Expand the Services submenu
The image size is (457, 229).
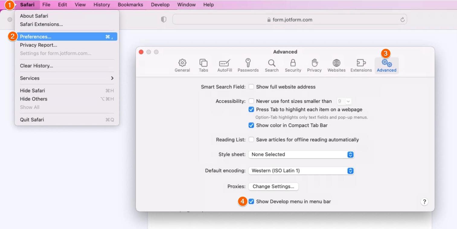(x=67, y=78)
